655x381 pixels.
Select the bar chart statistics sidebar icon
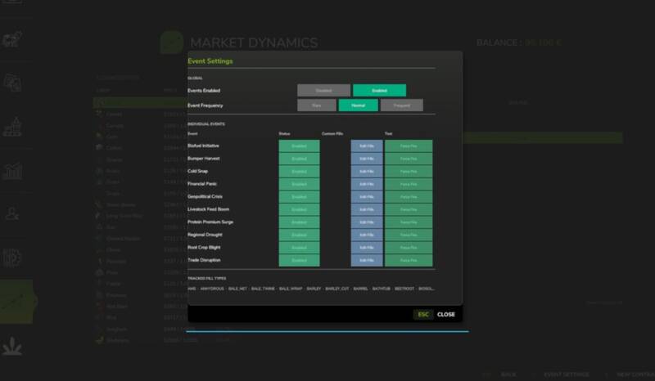[12, 171]
